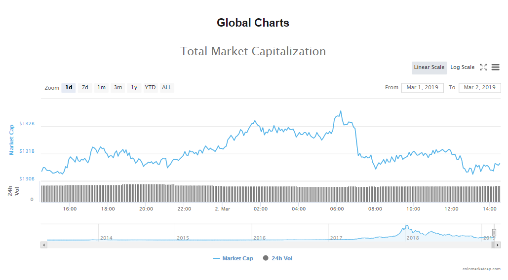Click the navigator scroll right arrow
The image size is (508, 280).
(x=497, y=245)
